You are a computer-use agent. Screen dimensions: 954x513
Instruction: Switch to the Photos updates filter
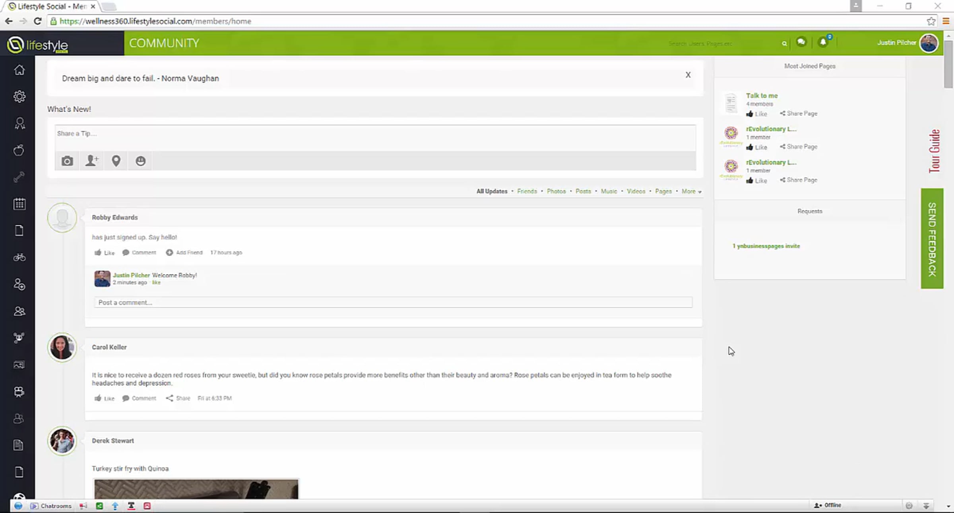click(556, 191)
